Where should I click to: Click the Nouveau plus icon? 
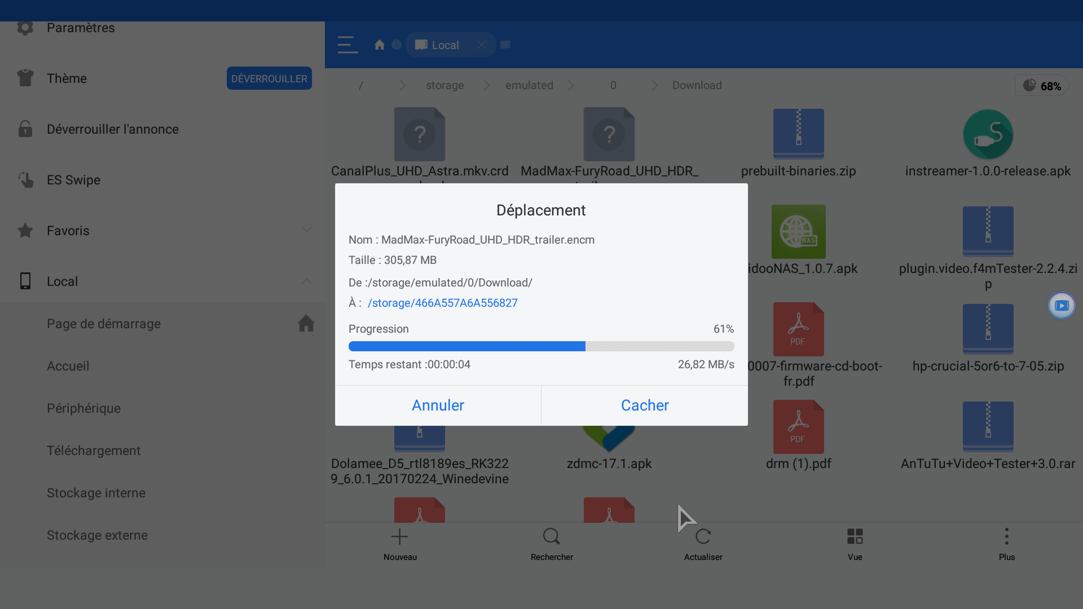400,537
